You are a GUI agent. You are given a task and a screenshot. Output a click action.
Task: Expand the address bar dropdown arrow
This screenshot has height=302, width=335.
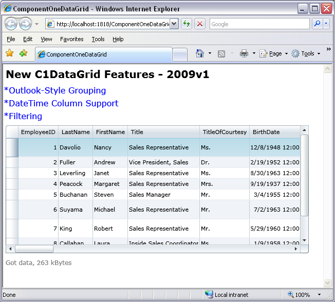click(x=174, y=24)
